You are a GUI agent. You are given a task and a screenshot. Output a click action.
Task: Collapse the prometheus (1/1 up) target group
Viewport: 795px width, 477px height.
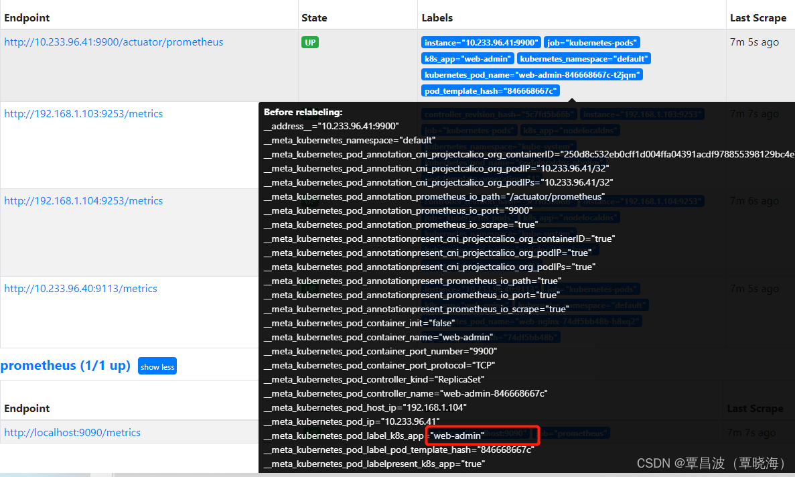tap(157, 366)
